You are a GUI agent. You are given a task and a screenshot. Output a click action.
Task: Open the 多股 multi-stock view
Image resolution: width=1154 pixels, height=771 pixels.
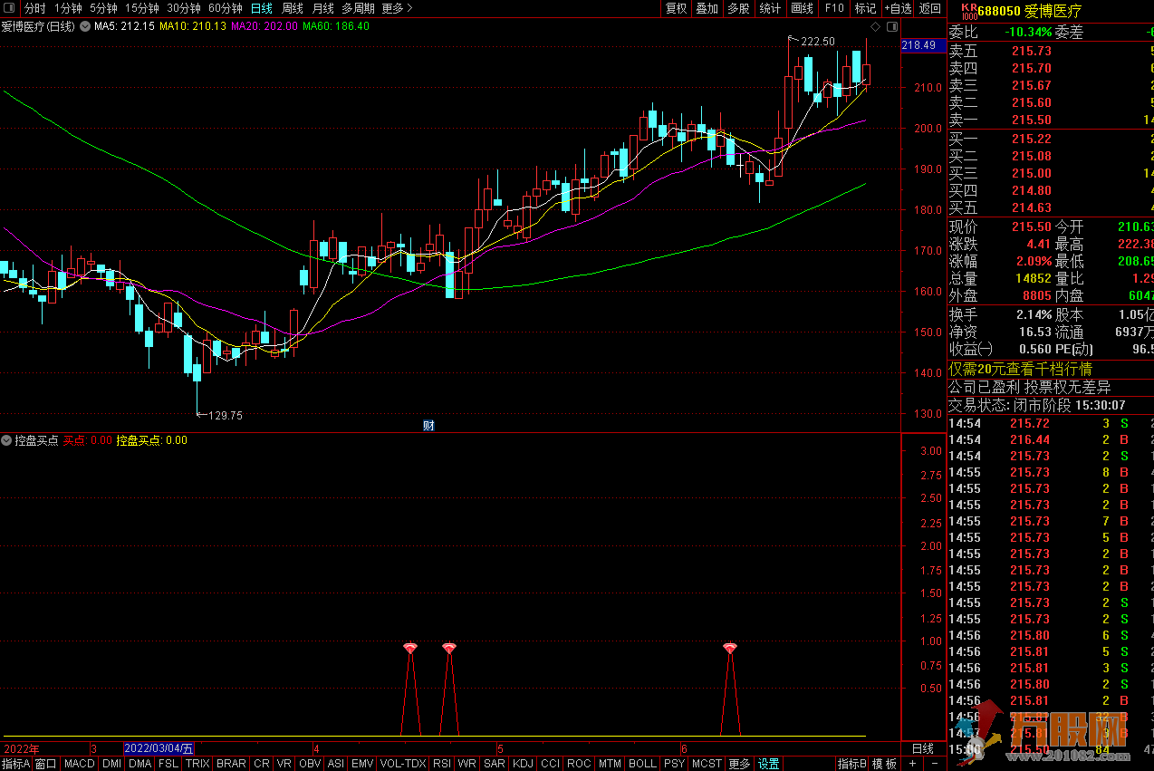[x=738, y=8]
